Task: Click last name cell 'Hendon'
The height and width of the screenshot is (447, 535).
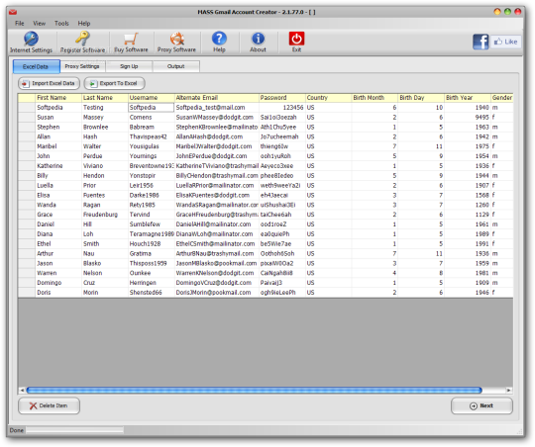Action: pos(105,176)
